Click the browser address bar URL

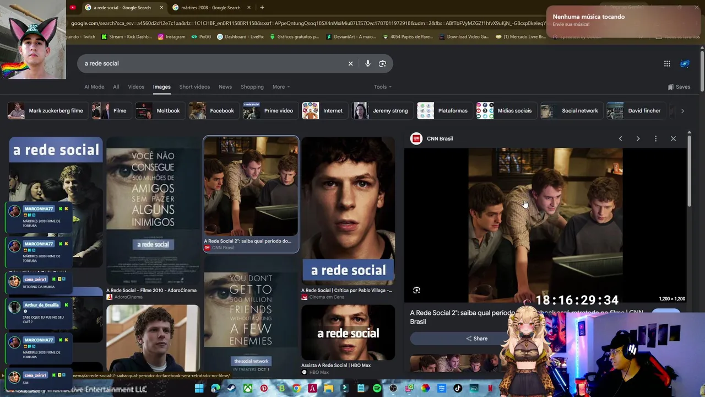point(308,23)
